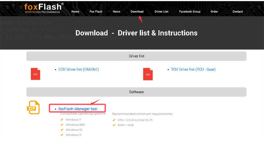Click the checkmark beside RAM > 4GB
This screenshot has width=264, height=143.
(114, 125)
